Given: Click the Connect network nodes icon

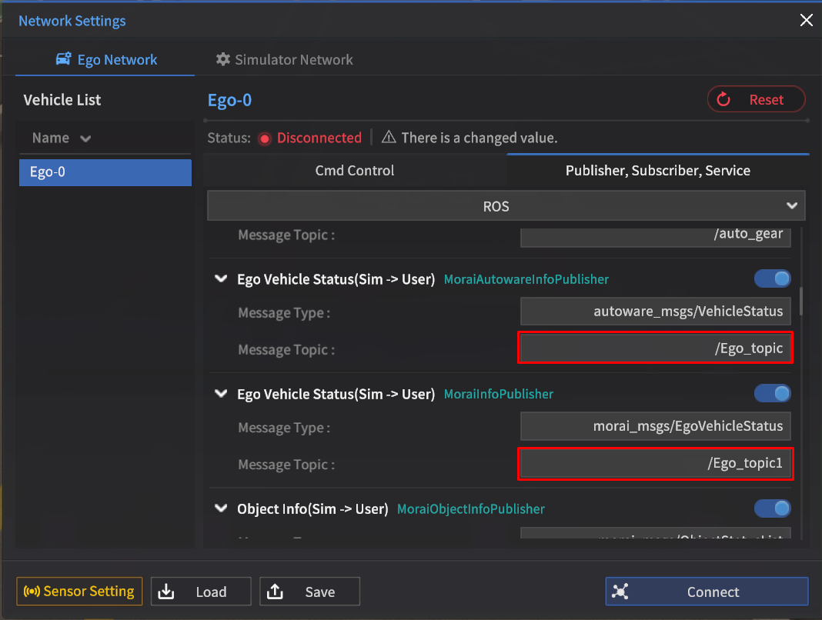Looking at the screenshot, I should 620,592.
